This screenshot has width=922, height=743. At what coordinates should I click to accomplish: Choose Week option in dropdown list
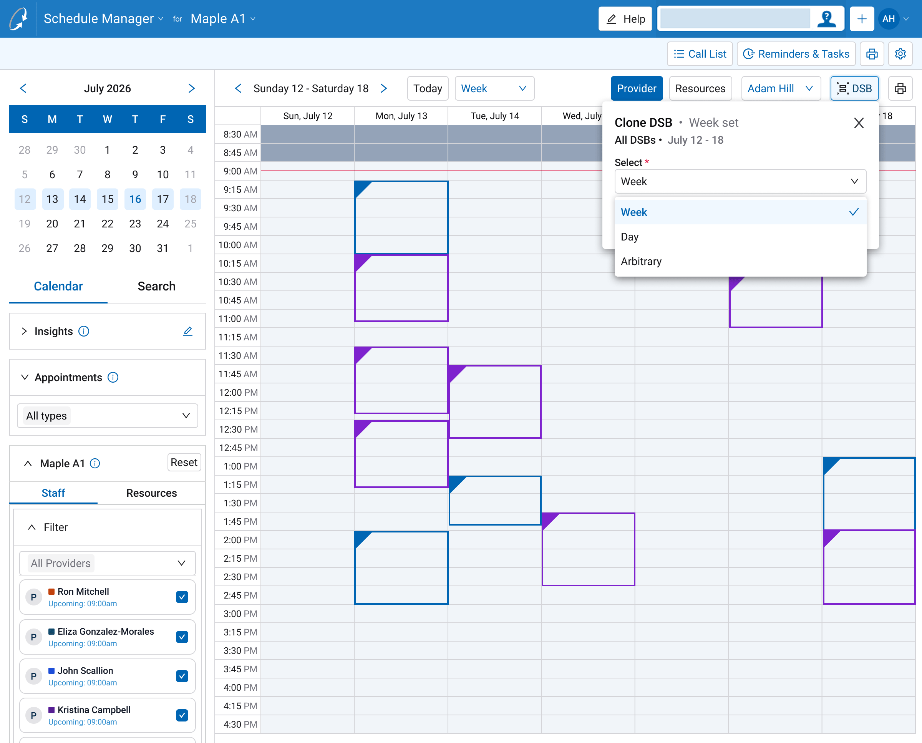click(x=740, y=212)
